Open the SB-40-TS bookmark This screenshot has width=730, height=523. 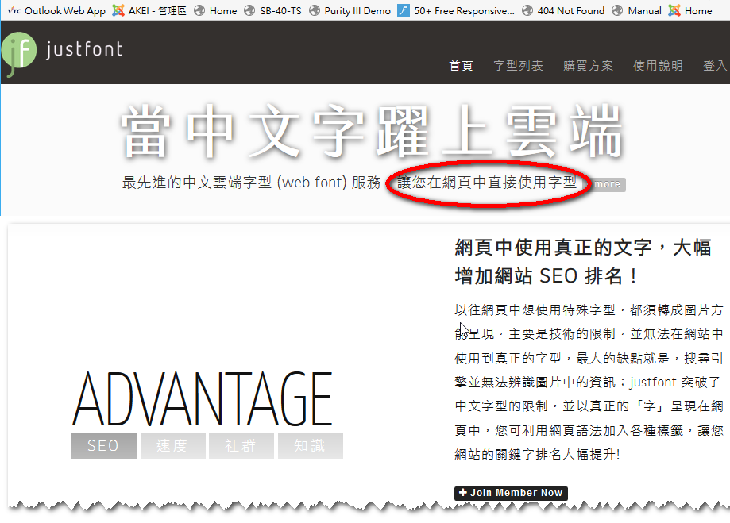(x=272, y=11)
